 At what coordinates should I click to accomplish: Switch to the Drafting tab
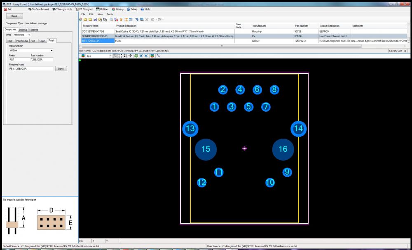pos(23,30)
